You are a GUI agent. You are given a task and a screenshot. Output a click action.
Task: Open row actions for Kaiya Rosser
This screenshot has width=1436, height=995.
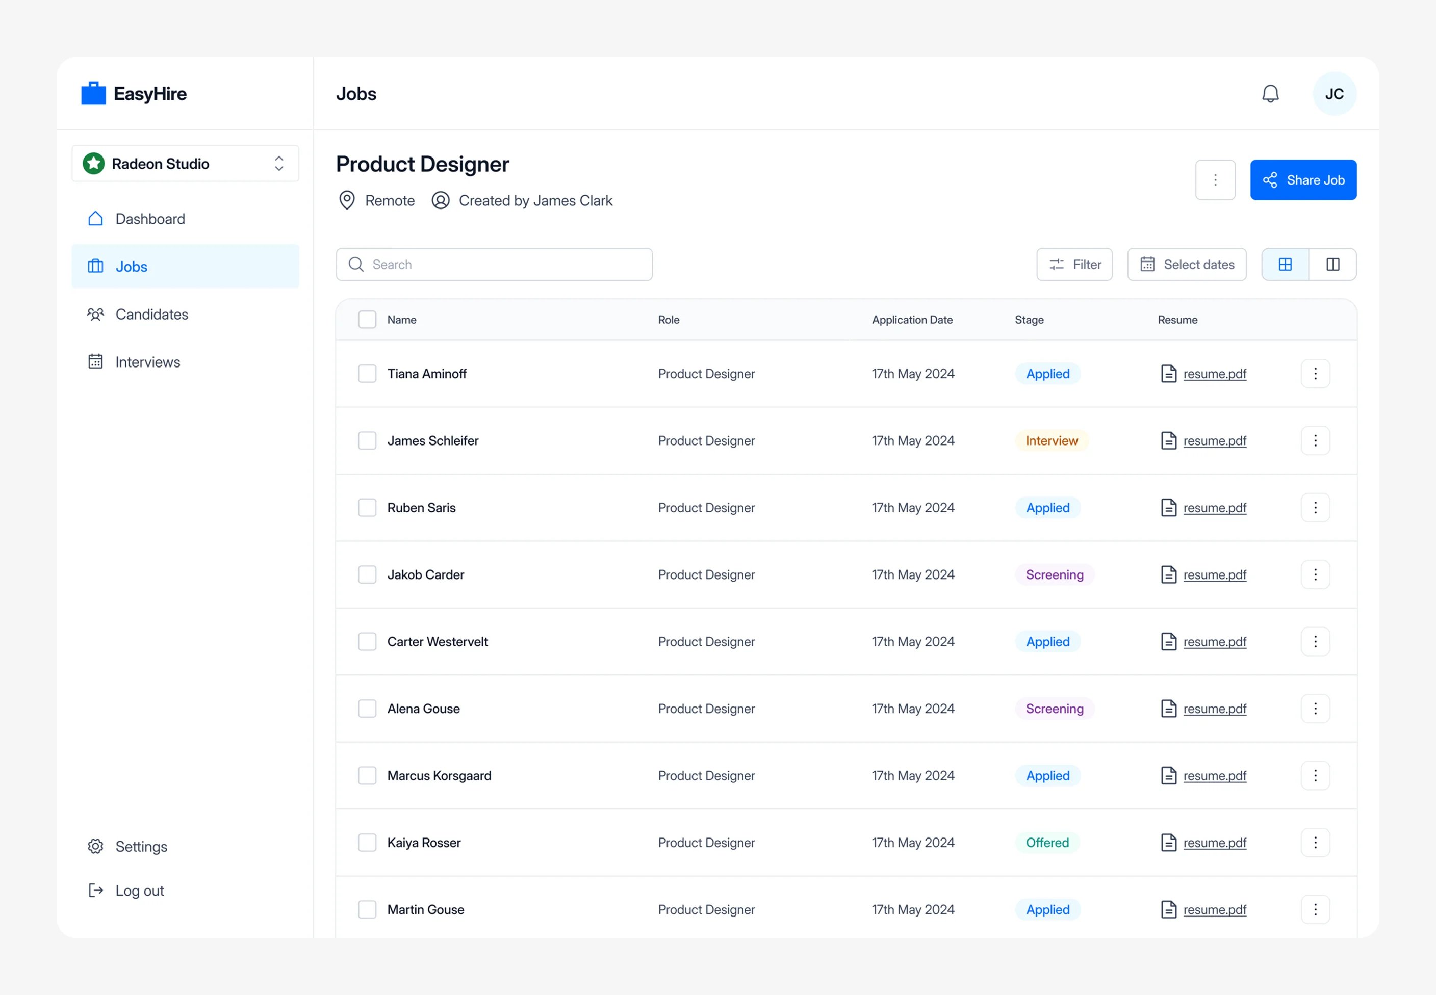click(1315, 842)
